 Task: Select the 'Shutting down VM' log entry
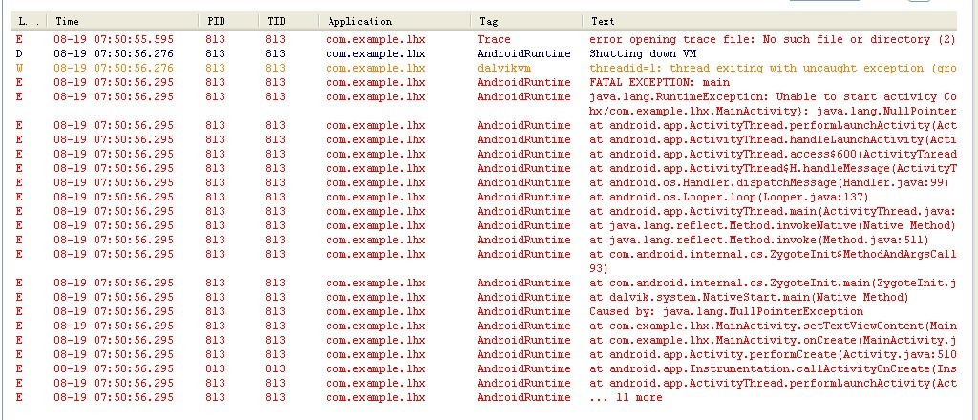[x=483, y=53]
